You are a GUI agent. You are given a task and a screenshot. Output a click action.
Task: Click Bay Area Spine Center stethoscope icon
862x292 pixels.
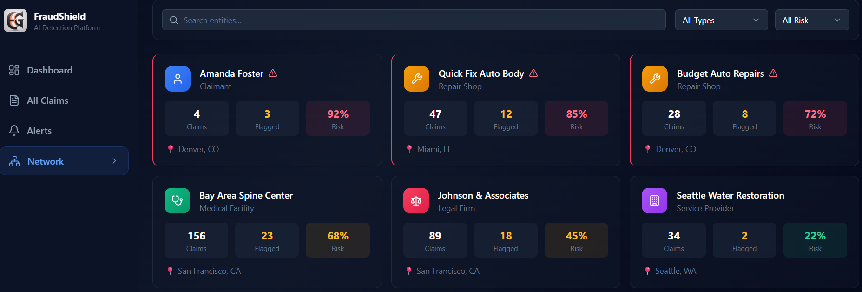click(x=177, y=201)
